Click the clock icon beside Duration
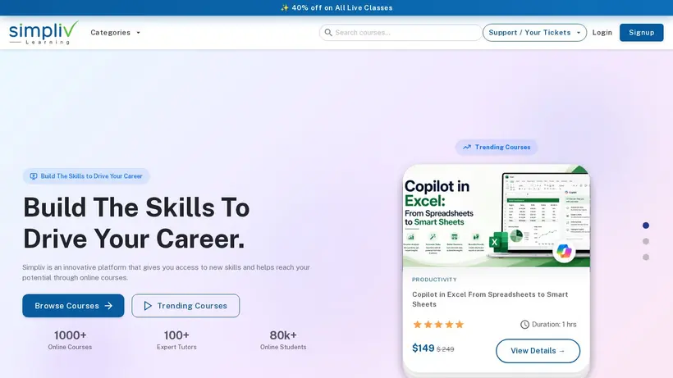Image resolution: width=673 pixels, height=378 pixels. [x=524, y=325]
